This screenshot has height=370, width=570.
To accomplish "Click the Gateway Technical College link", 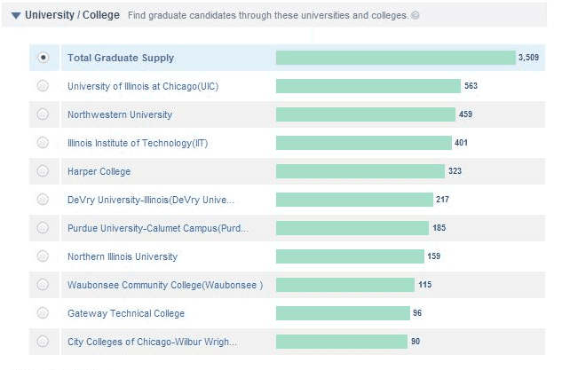I will tap(126, 313).
